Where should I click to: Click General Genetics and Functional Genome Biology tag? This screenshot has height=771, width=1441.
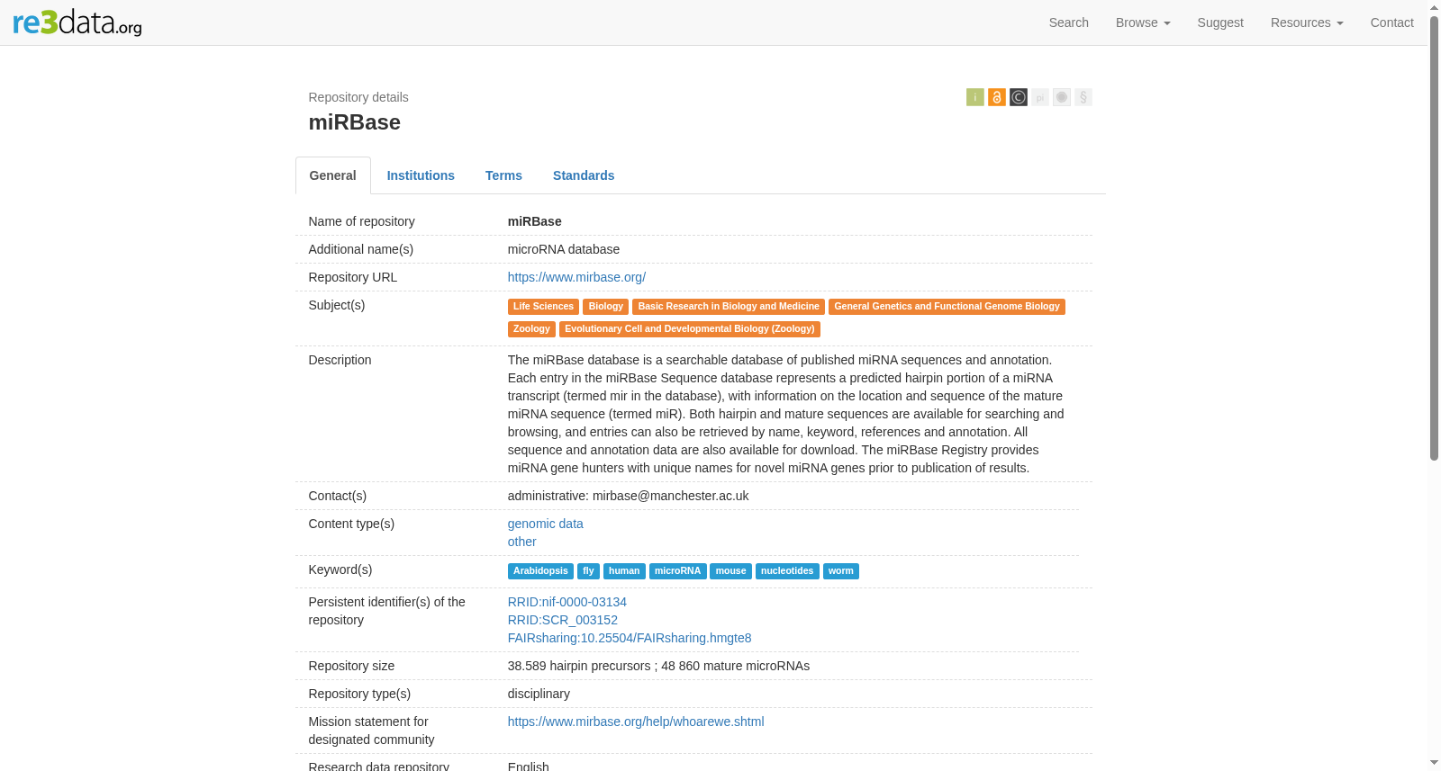[x=947, y=307]
